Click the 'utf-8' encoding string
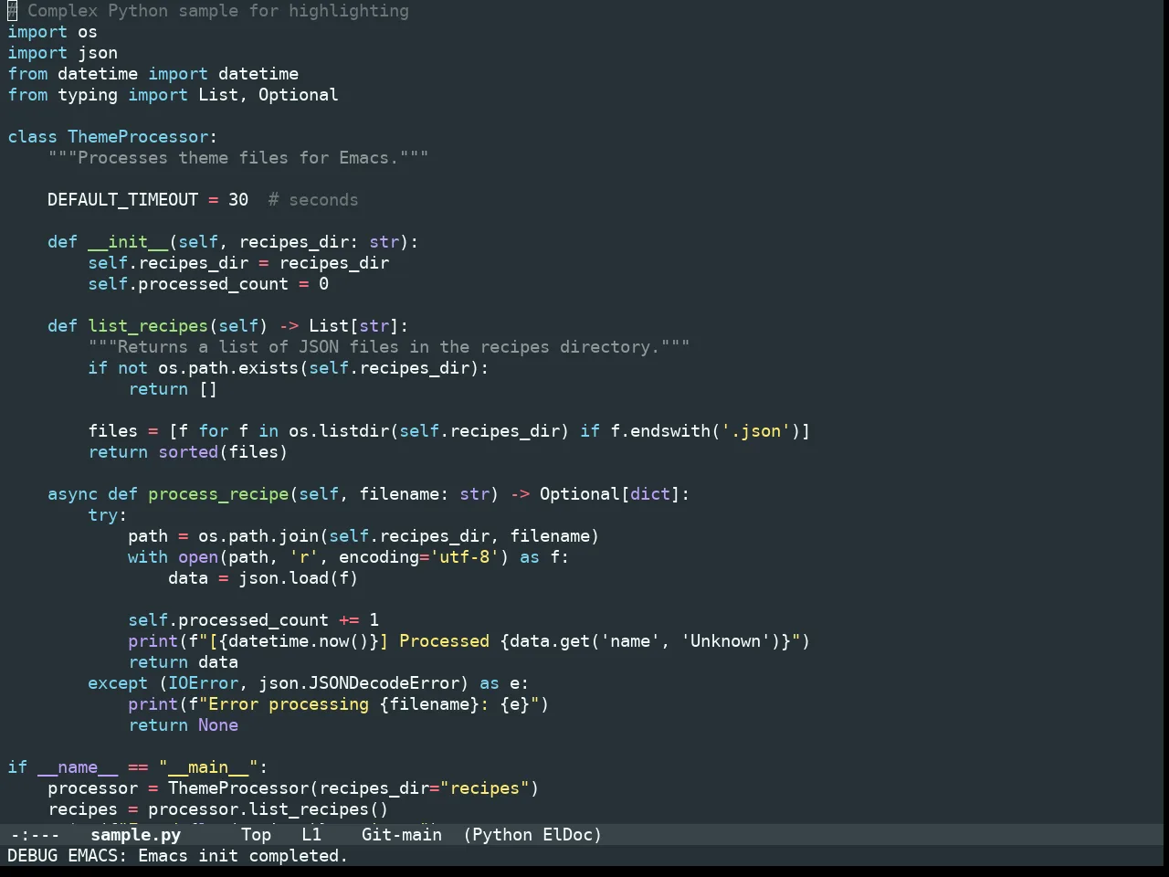 coord(465,557)
